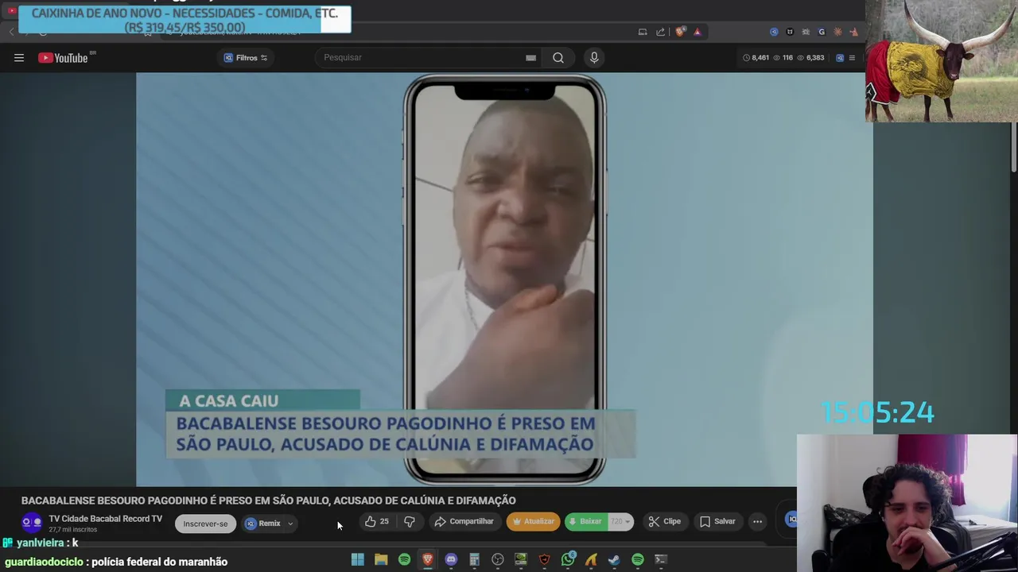Switch to Brave browser in taskbar

[x=428, y=559]
